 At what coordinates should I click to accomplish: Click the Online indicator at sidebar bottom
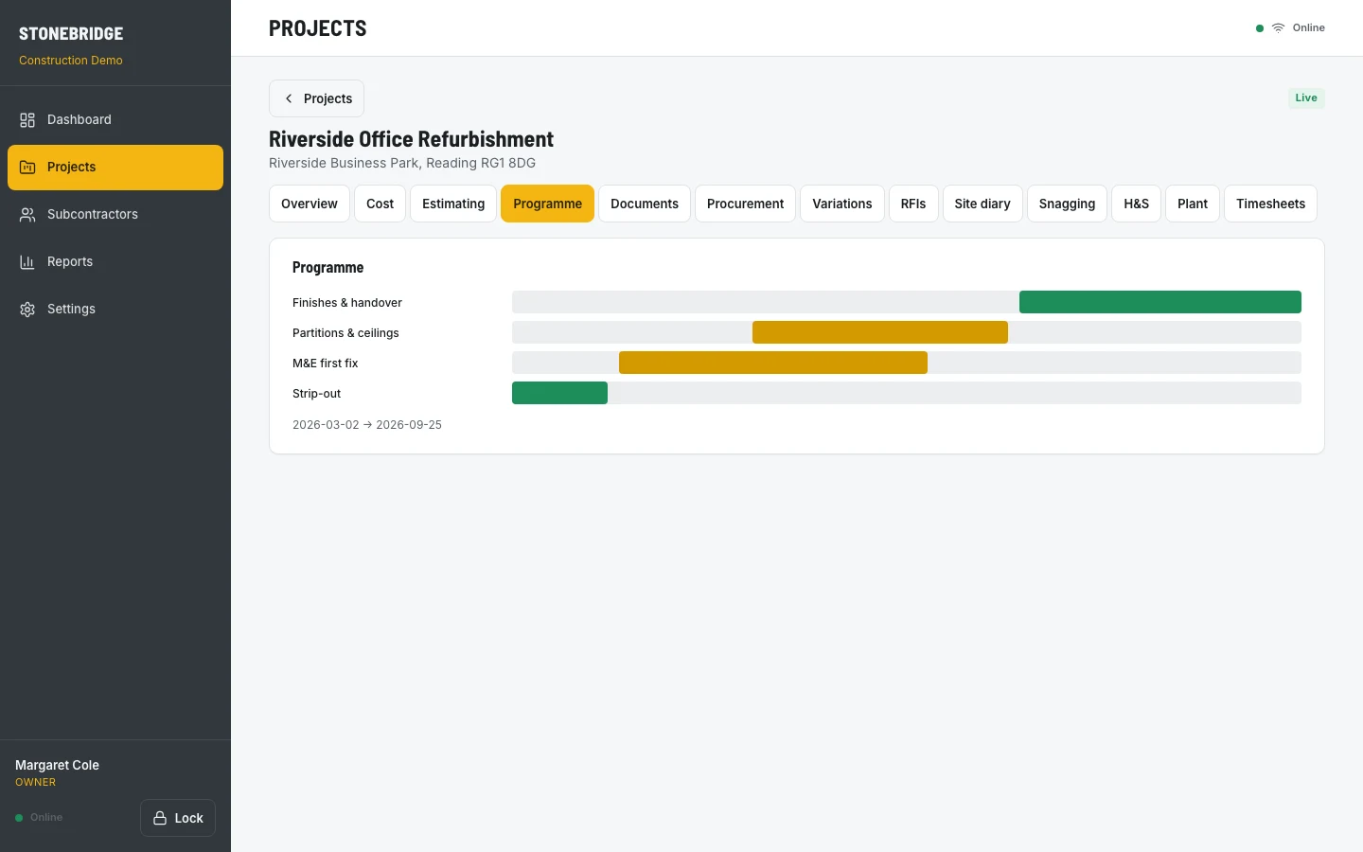click(x=39, y=817)
